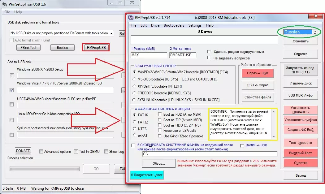
Task: Enable UBCD4Win/WinBuilder/BartPE checkbox
Action: tap(12, 105)
